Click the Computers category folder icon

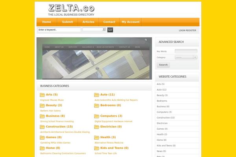point(97,116)
